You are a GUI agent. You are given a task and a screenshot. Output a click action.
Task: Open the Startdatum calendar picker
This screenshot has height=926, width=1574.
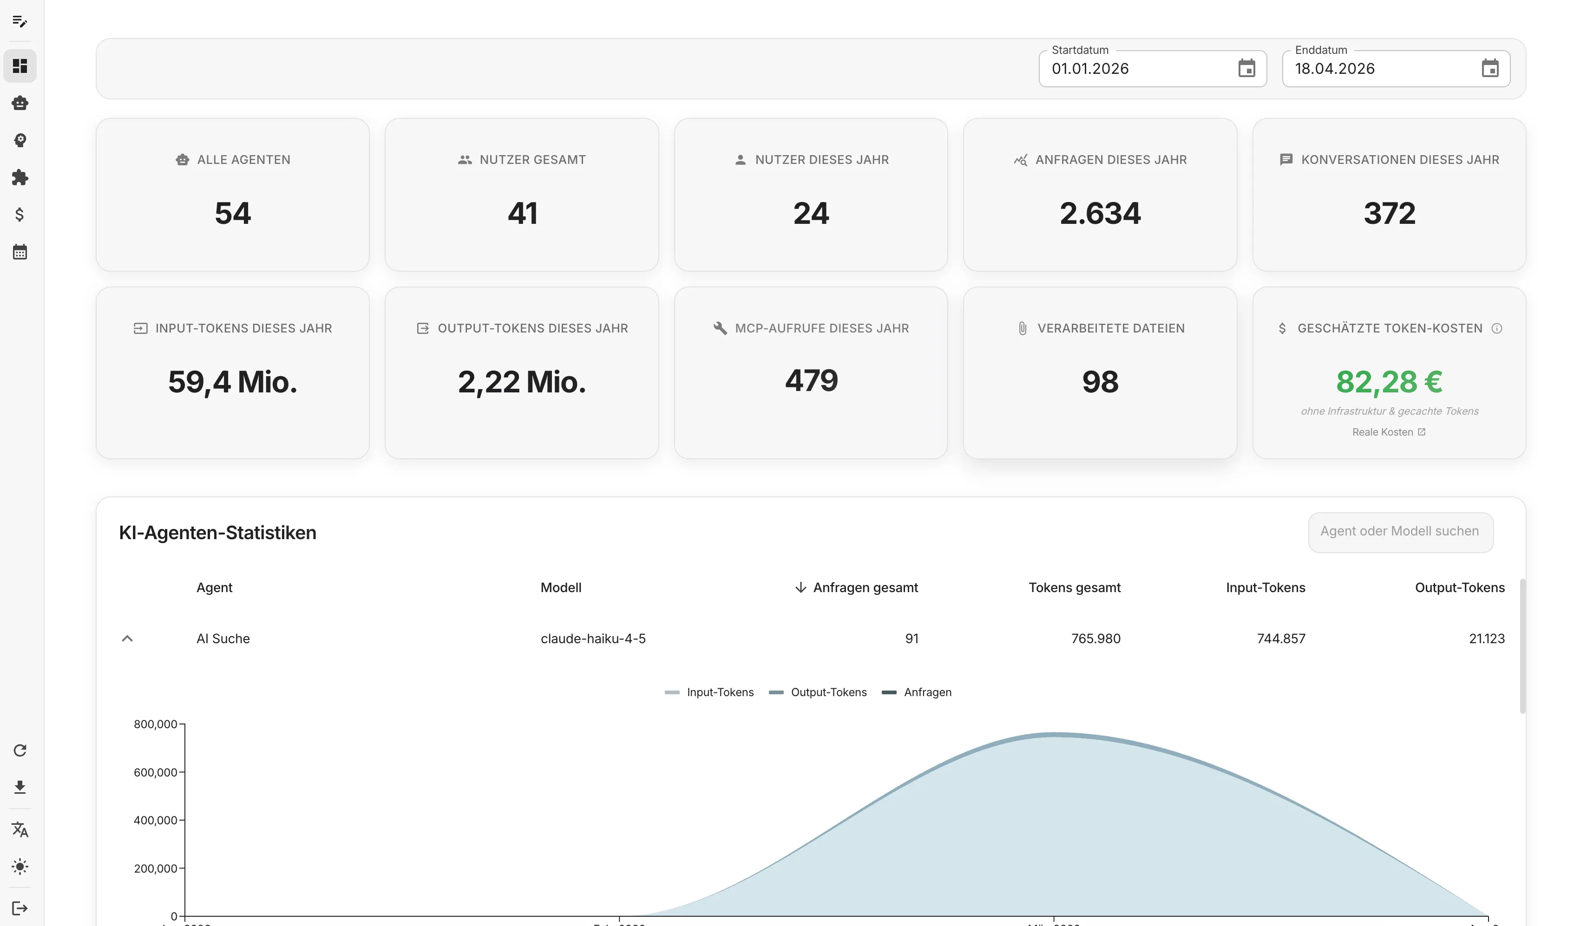point(1246,69)
